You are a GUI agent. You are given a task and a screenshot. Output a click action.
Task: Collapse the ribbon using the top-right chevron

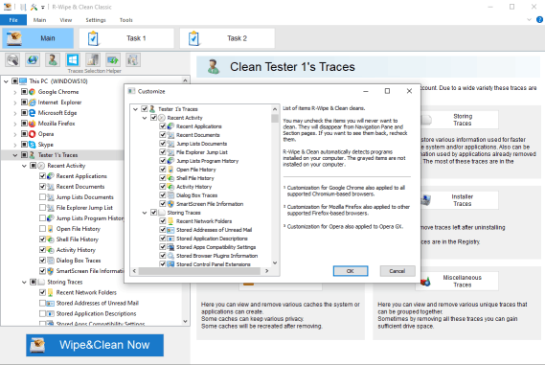529,20
